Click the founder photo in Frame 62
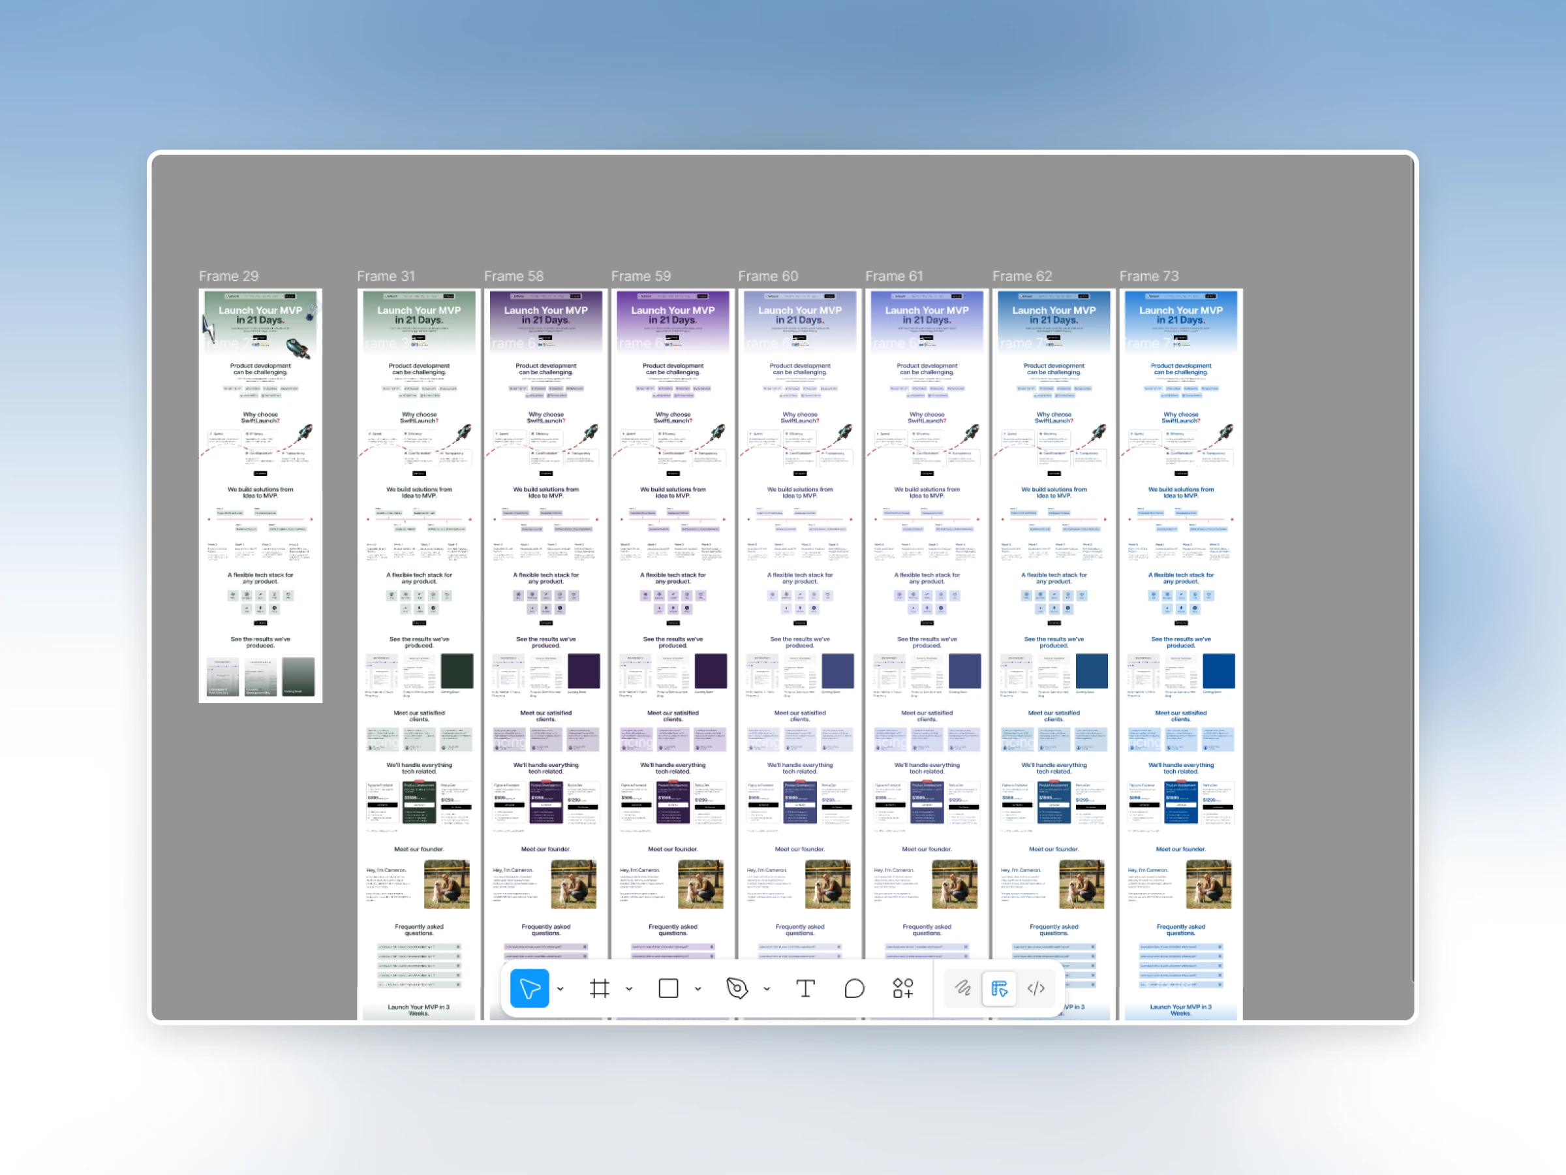This screenshot has width=1566, height=1175. [x=1081, y=884]
